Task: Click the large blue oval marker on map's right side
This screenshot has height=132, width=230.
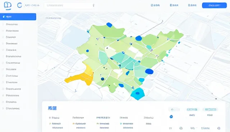Action: [x=149, y=71]
